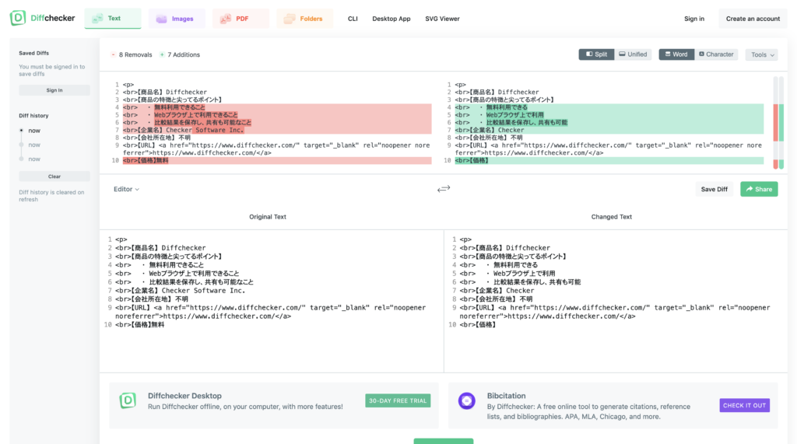Click the Folders tab icon
Screen dimensions: 797x444
point(290,19)
